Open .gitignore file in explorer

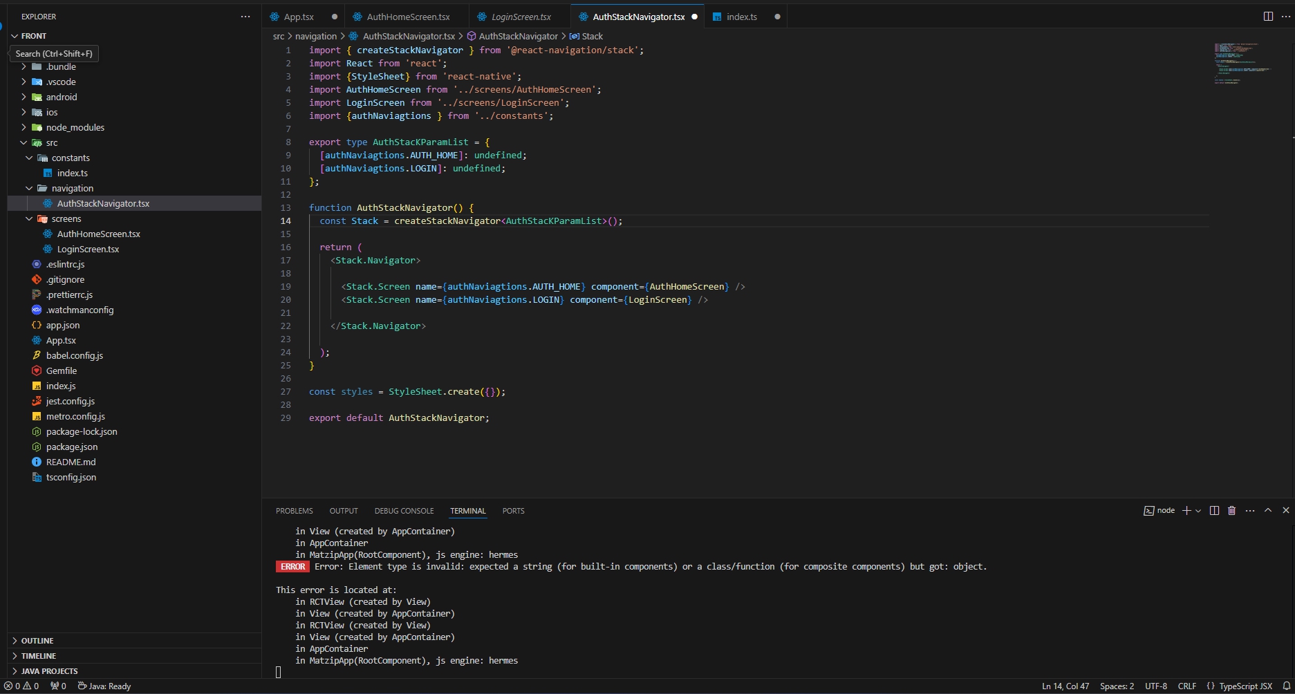pos(65,279)
